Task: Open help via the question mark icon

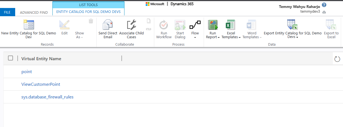Action: point(324,5)
